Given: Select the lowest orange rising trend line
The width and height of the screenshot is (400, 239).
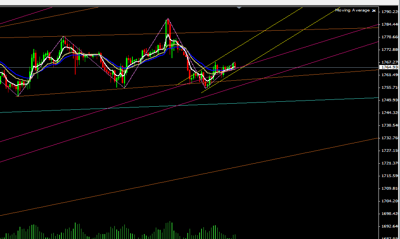Looking at the screenshot, I should click(x=192, y=176).
